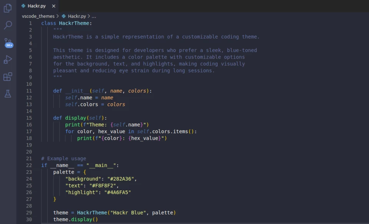Open the Extensions marketplace view

tap(8, 76)
